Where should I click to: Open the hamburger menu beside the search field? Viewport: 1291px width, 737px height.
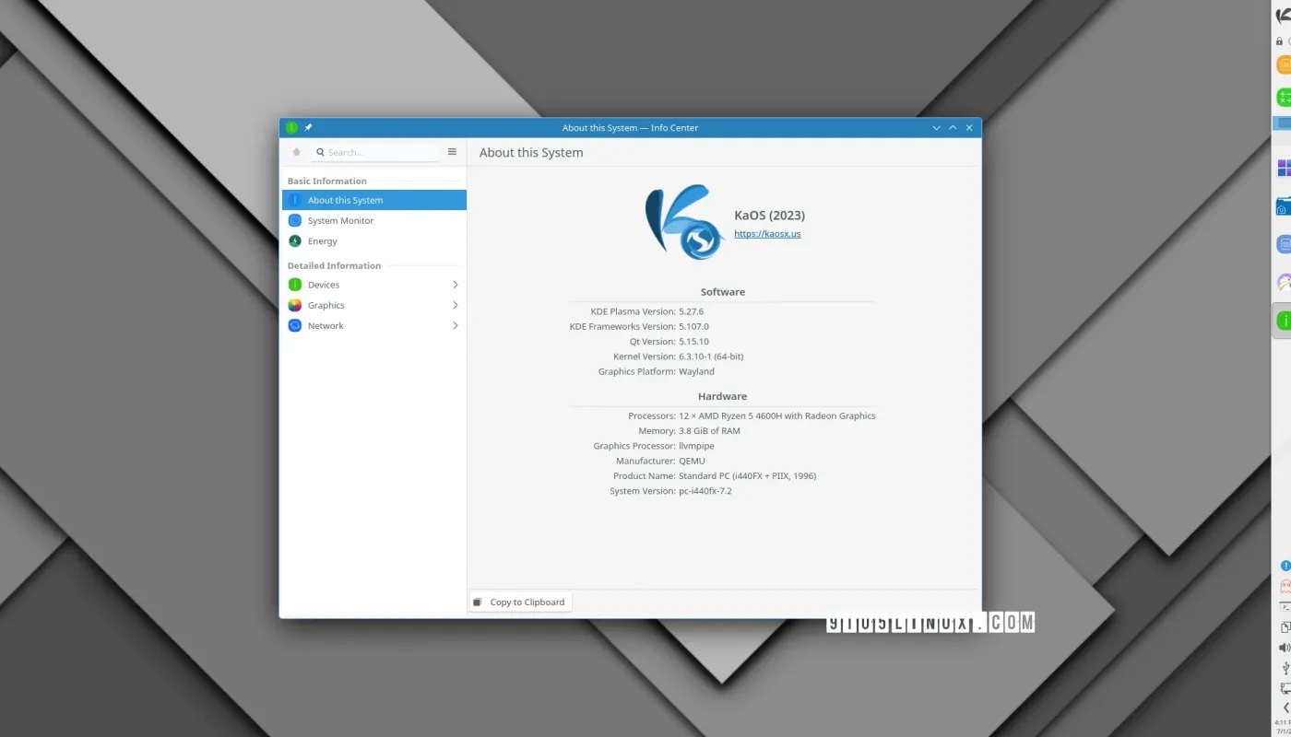(x=451, y=151)
